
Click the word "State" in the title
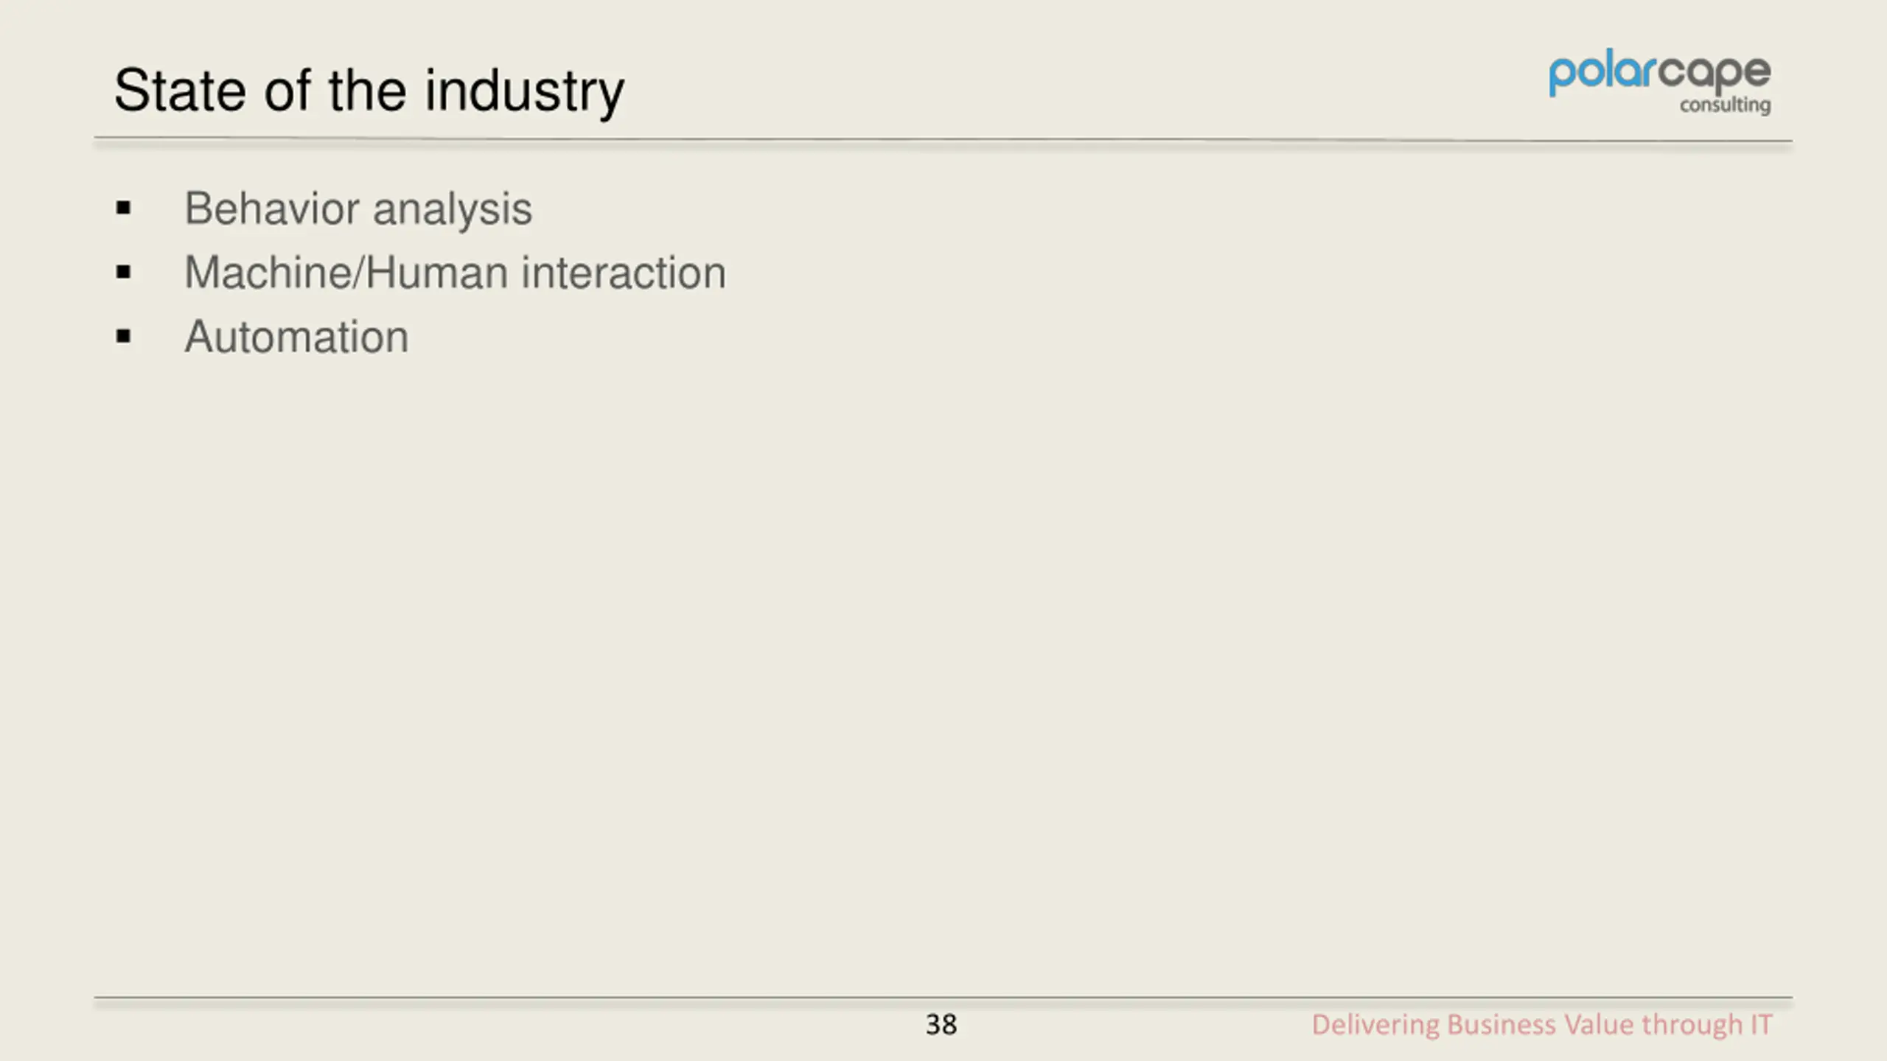[x=180, y=91]
